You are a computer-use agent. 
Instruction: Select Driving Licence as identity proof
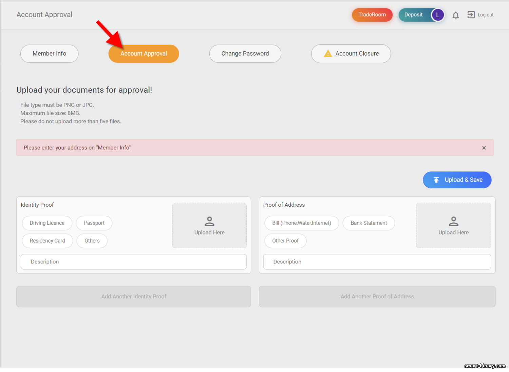pyautogui.click(x=47, y=223)
